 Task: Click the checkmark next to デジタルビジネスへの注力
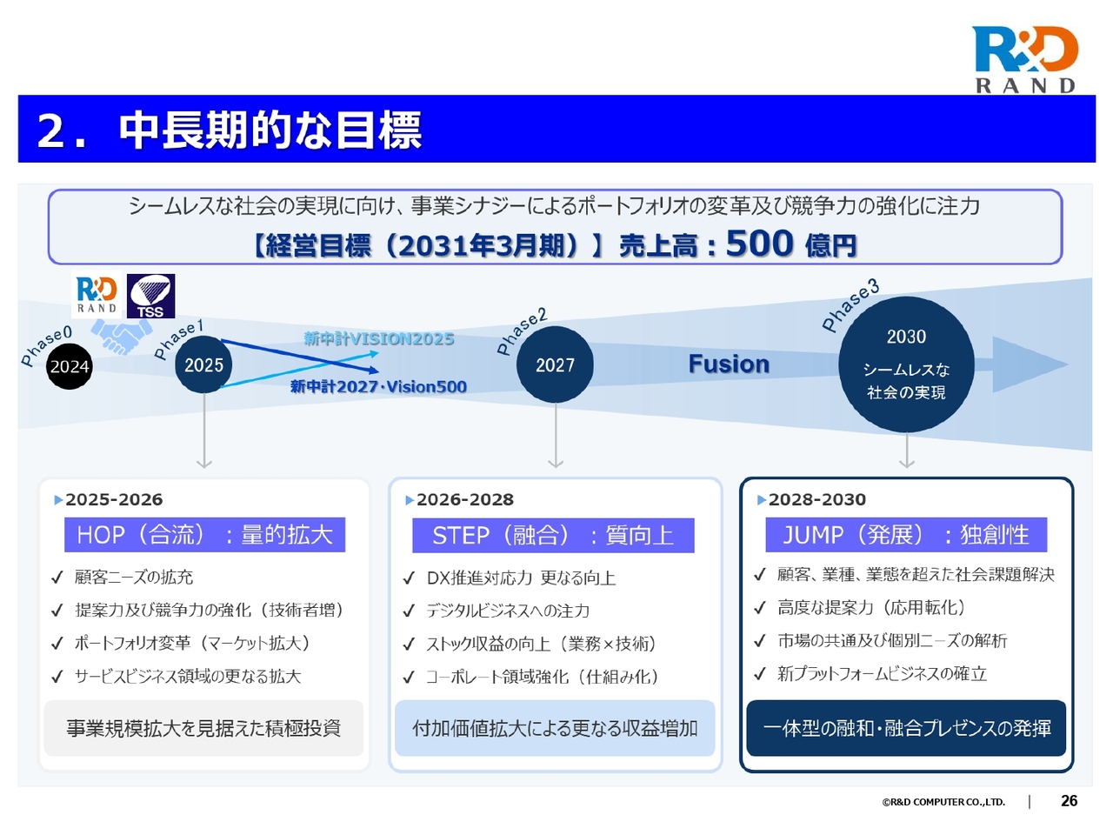(x=409, y=611)
